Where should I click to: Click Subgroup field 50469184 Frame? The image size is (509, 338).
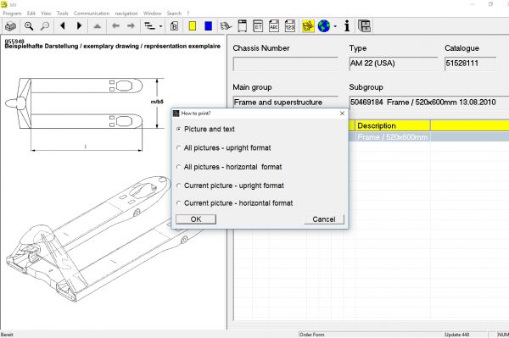429,103
